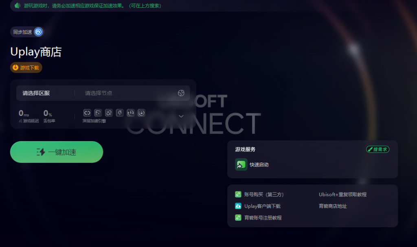Click the fifth engine icon with gauge
This screenshot has width=417, height=247.
[x=131, y=113]
